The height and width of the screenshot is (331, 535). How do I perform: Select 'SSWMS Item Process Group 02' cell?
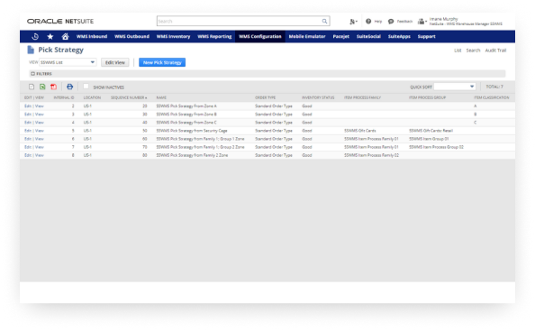click(436, 147)
